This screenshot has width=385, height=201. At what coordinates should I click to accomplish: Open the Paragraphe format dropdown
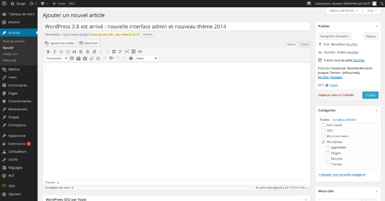(x=57, y=58)
